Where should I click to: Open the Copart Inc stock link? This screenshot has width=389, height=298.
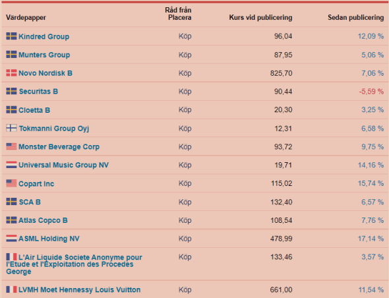(x=36, y=184)
